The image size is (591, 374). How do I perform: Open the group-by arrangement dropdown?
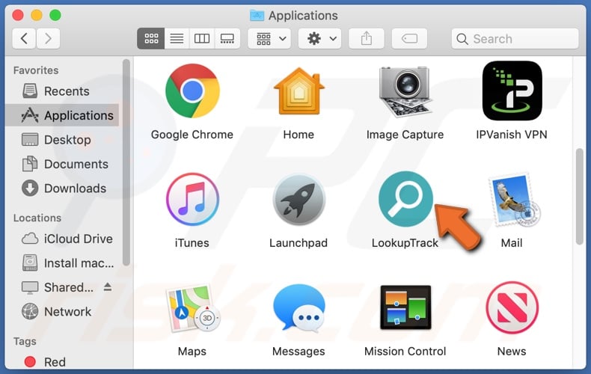tap(269, 38)
